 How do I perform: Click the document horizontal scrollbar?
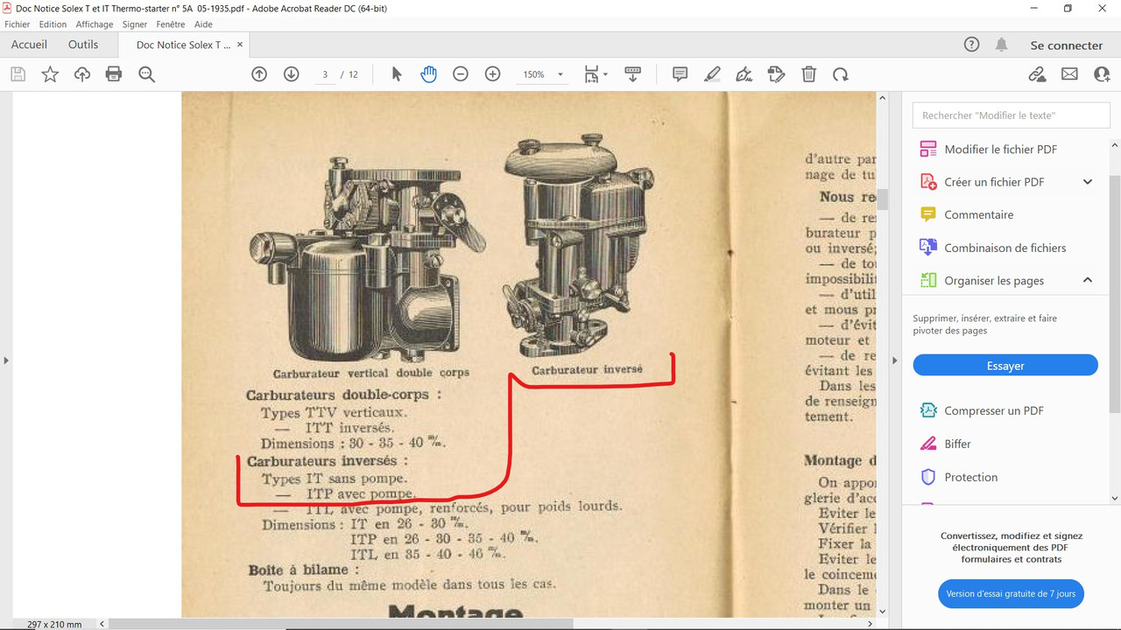click(340, 624)
